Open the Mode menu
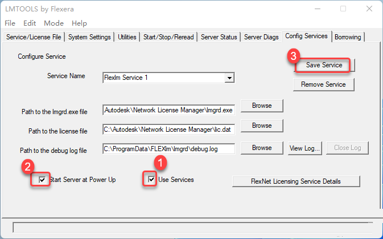The width and height of the screenshot is (383, 239). point(53,23)
